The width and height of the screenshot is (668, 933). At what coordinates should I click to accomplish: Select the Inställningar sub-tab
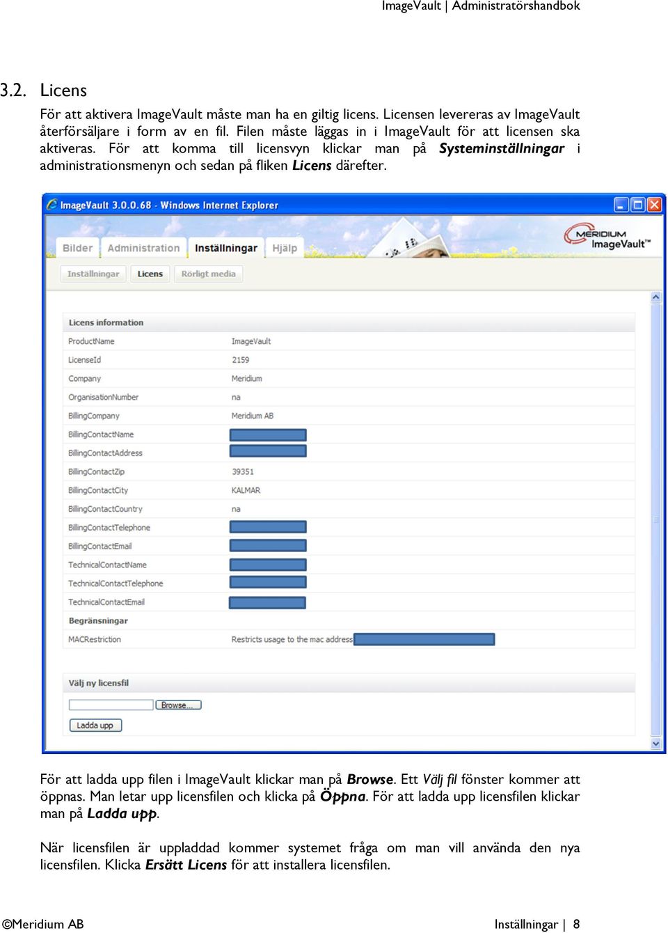pyautogui.click(x=93, y=274)
